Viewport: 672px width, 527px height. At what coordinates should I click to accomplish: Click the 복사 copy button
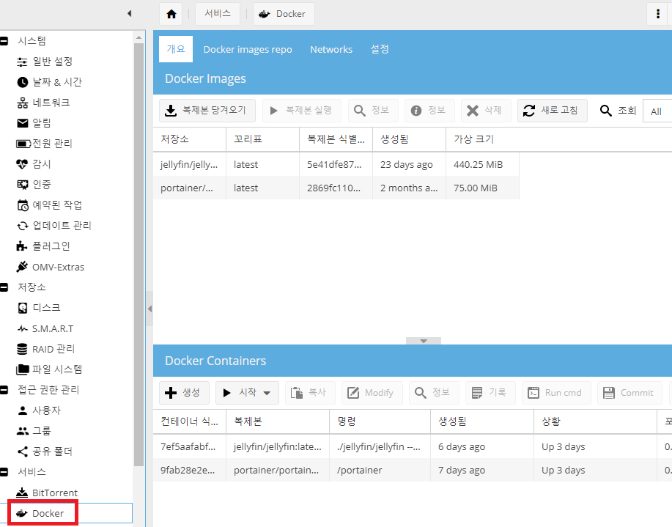pos(310,393)
